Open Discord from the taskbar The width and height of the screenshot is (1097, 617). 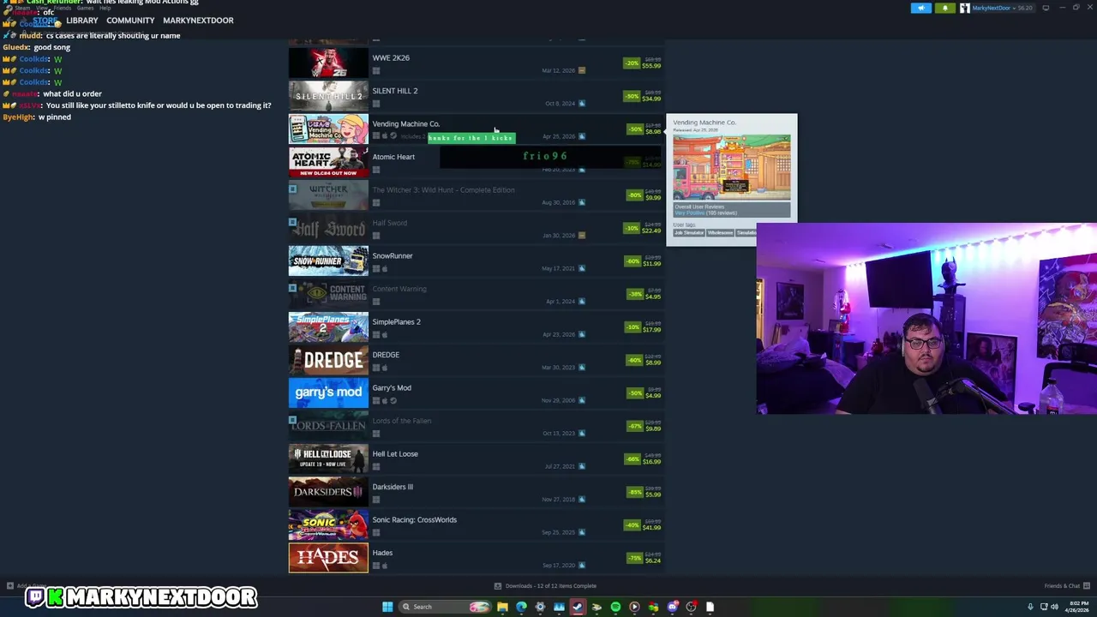point(672,607)
